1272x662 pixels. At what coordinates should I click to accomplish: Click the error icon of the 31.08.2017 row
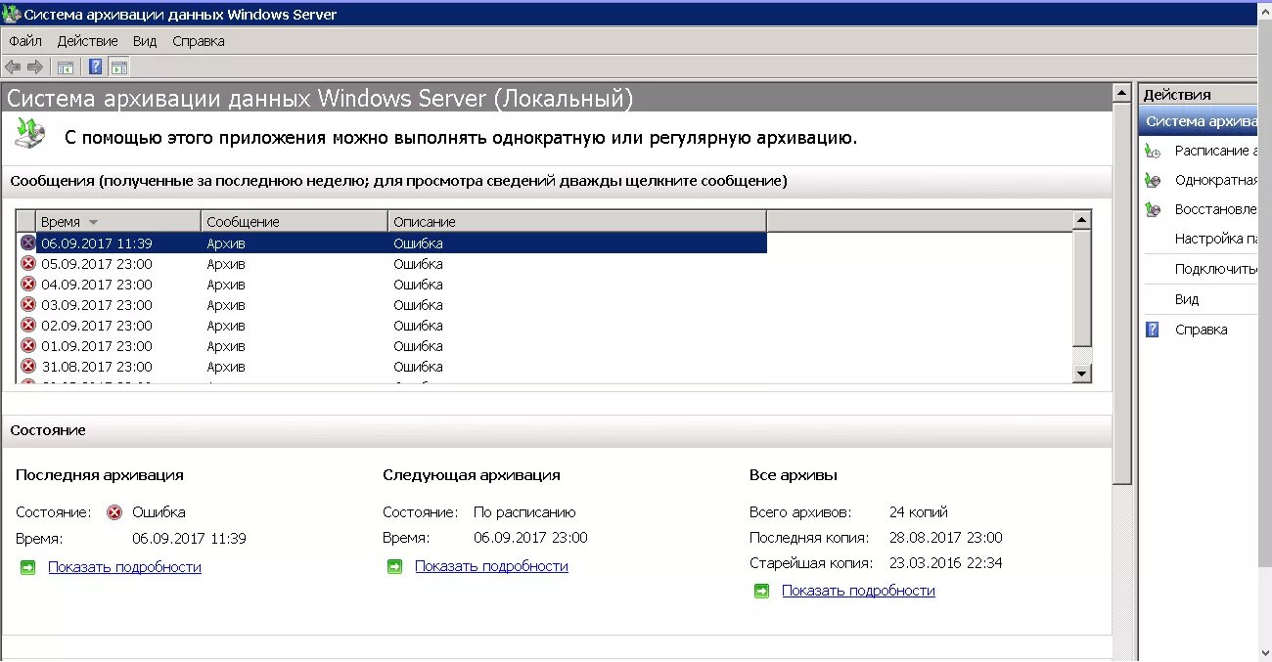tap(27, 366)
